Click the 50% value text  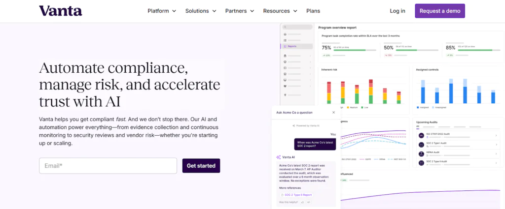coord(389,48)
